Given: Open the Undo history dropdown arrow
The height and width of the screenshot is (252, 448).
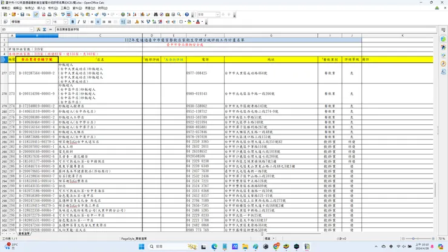Looking at the screenshot, I should coord(108,15).
